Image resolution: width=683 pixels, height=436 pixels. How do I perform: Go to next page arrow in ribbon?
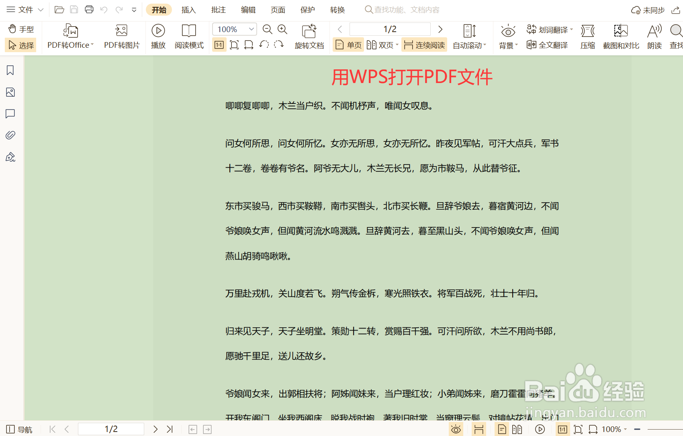(440, 29)
